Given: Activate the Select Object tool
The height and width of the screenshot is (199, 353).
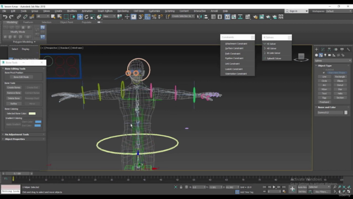Looking at the screenshot, I should [x=53, y=17].
